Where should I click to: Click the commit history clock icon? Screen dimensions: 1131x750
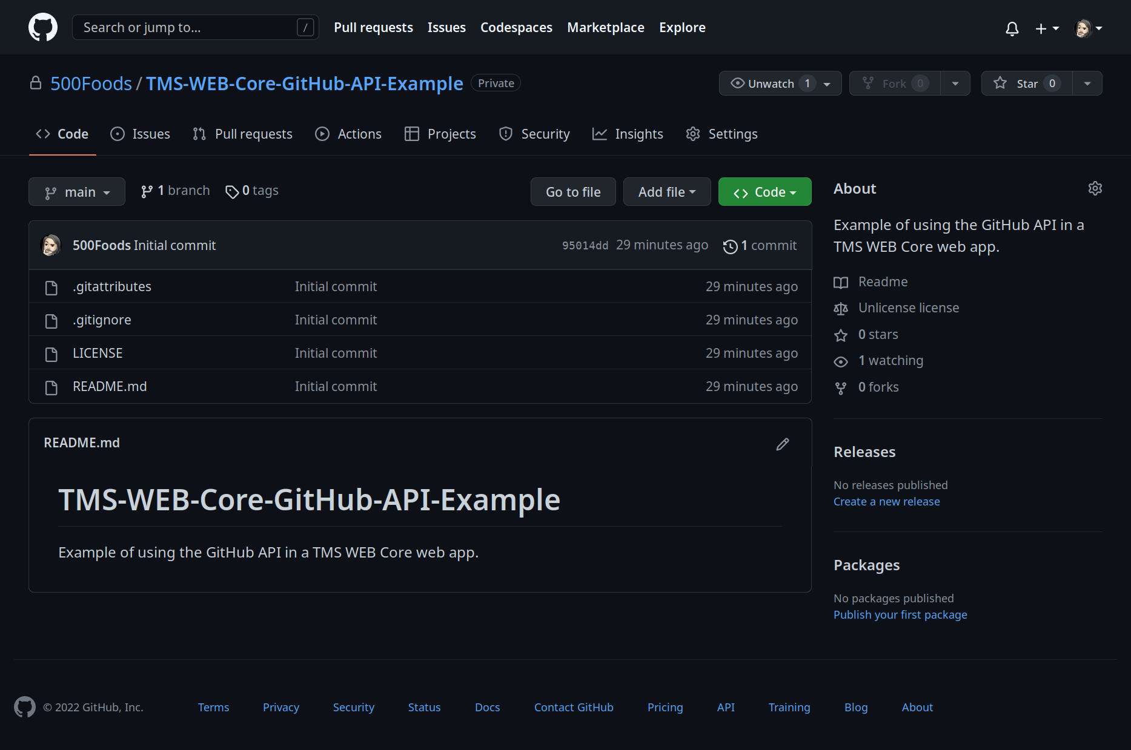(x=730, y=246)
